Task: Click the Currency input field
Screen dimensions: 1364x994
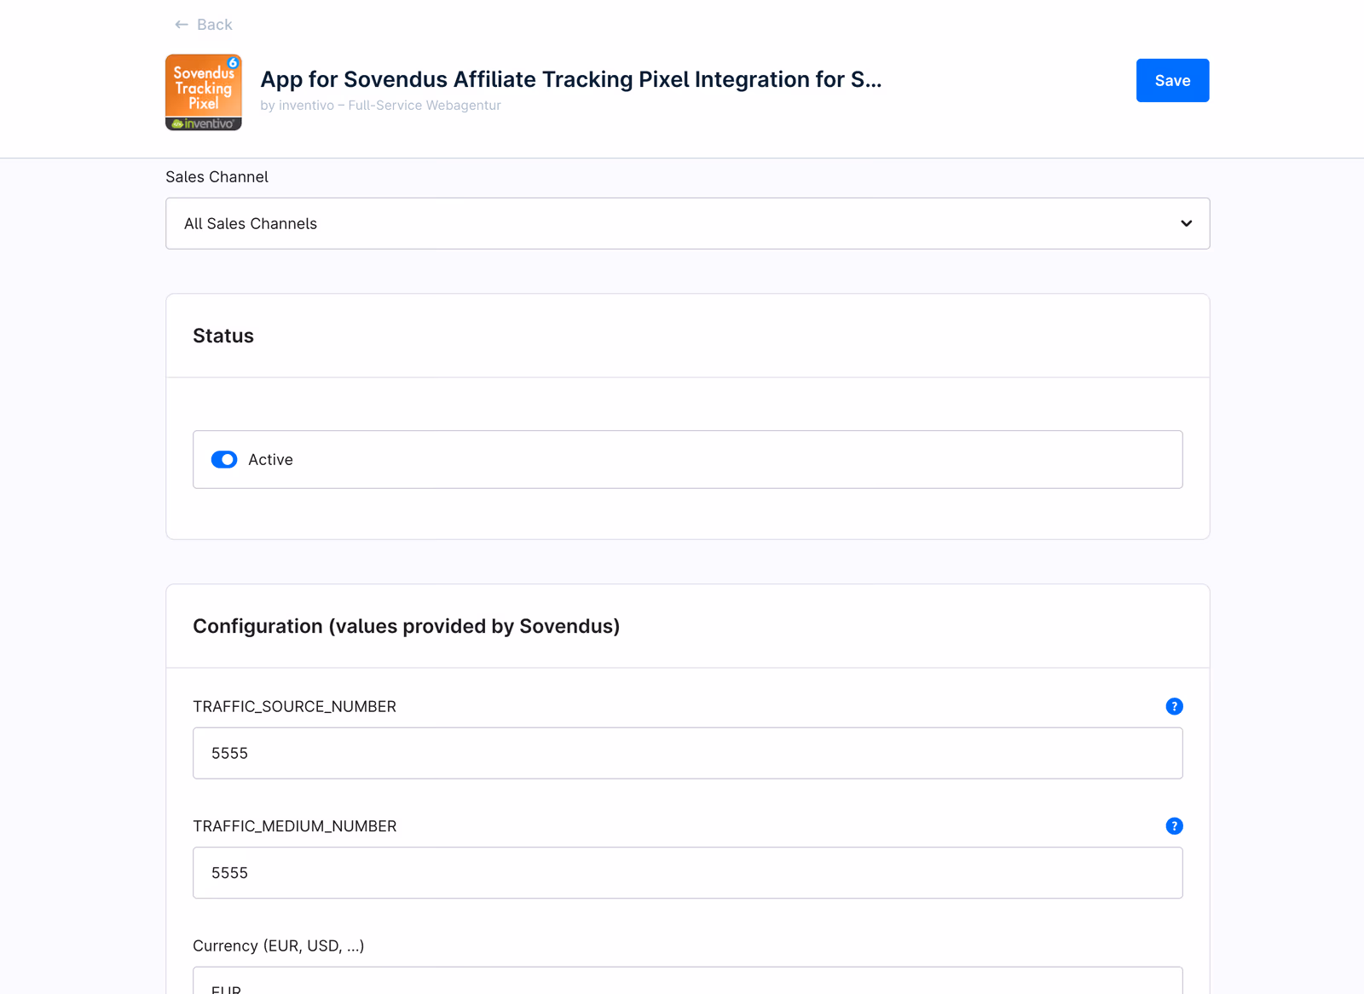Action: click(688, 981)
